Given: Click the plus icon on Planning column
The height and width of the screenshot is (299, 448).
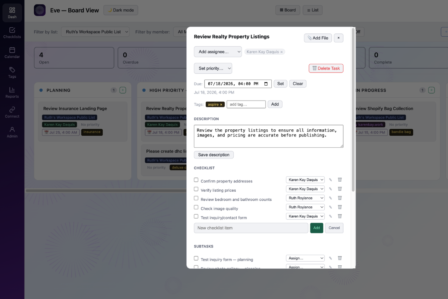Looking at the screenshot, I should coord(123,90).
